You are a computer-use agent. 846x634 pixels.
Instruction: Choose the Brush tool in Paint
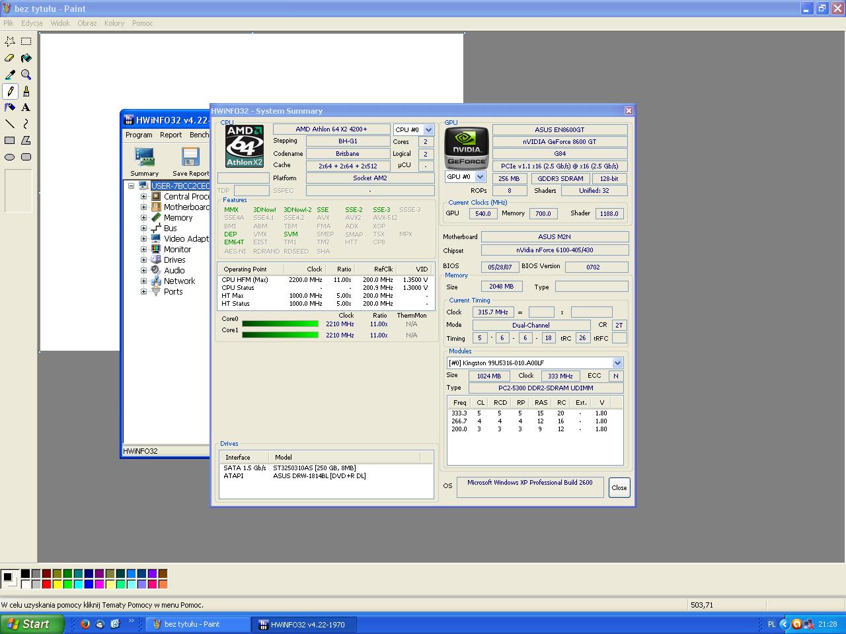point(26,91)
